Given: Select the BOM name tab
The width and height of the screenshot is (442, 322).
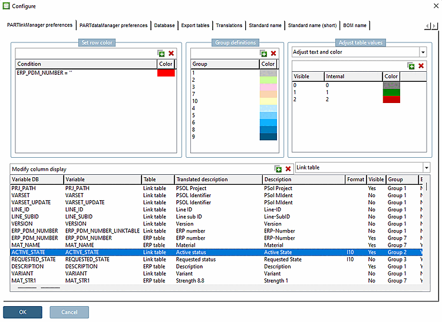Looking at the screenshot, I should [x=355, y=25].
